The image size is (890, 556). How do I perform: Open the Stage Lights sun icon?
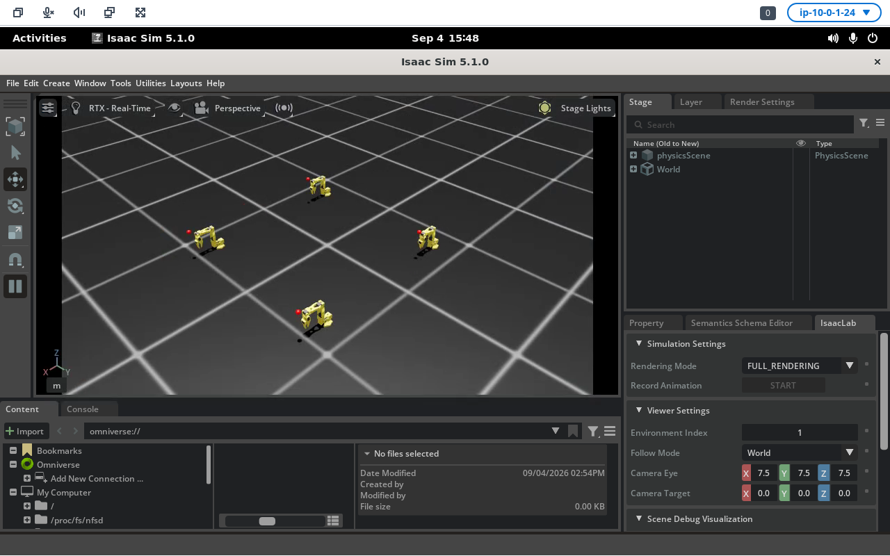pyautogui.click(x=544, y=108)
